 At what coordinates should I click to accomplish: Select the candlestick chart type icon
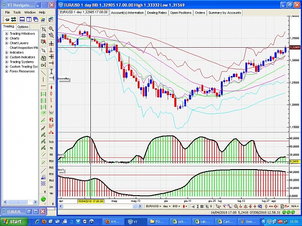tap(51, 88)
